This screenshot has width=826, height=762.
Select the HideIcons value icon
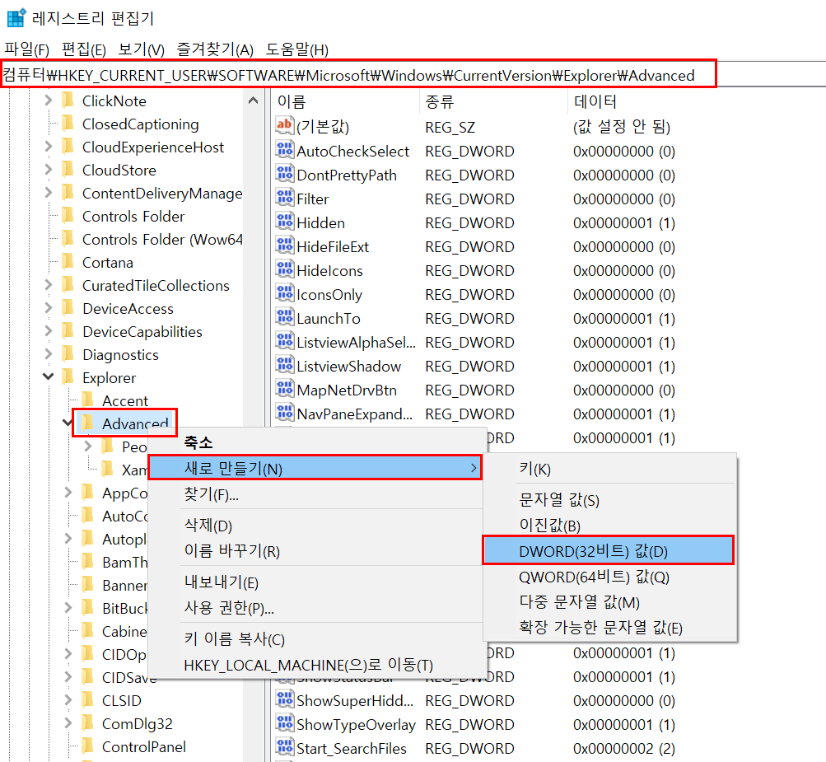click(x=284, y=269)
